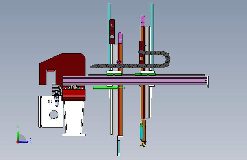Select the bright green horizontal cylinder under the beam
Image resolution: width=247 pixels, height=160 pixels.
click(x=106, y=88)
